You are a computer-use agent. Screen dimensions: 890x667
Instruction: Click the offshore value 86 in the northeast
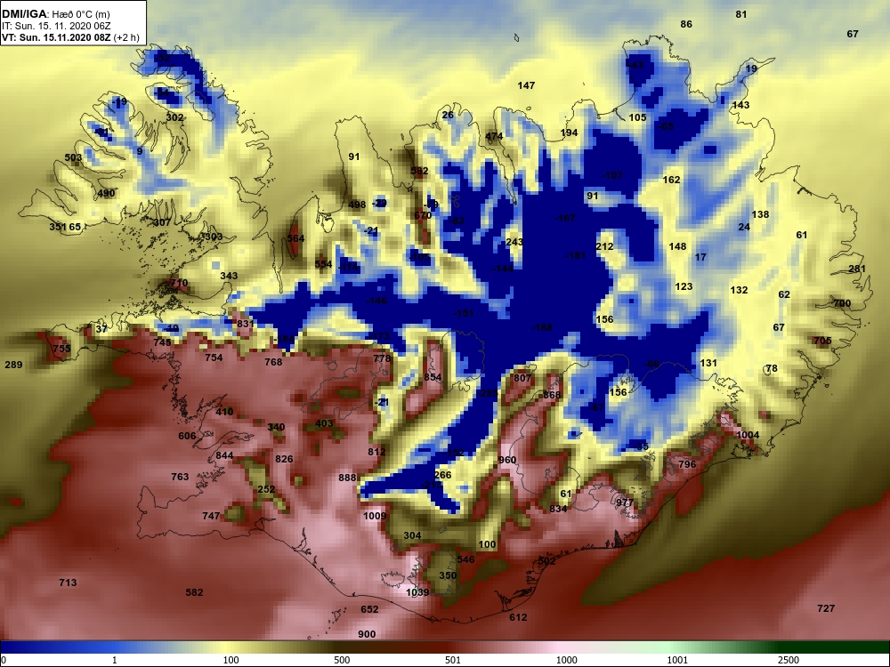pos(686,24)
